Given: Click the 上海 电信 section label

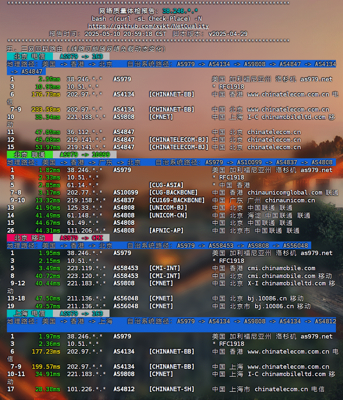Looking at the screenshot, I should [x=29, y=313].
